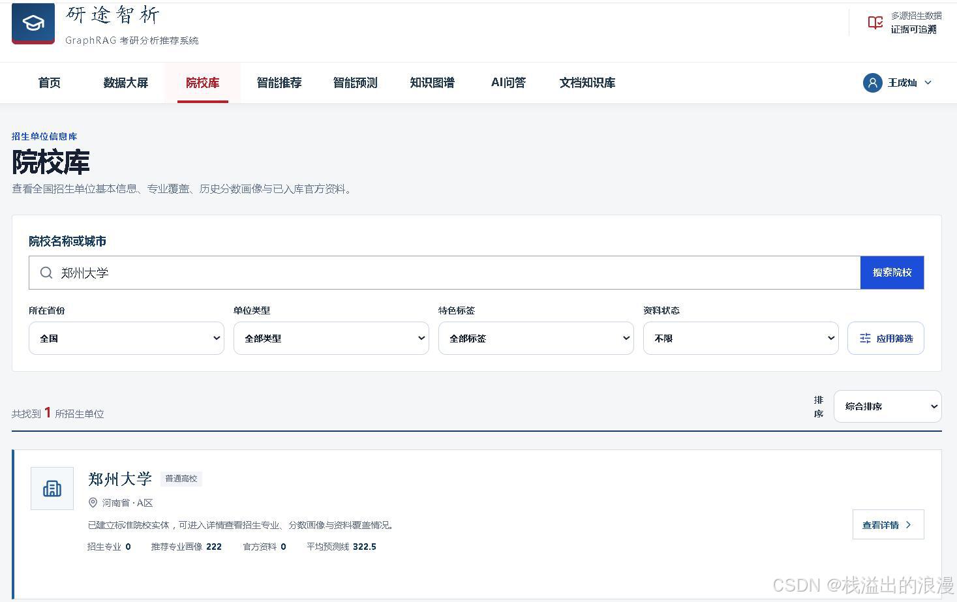Click the 招生专业 0 statistic
This screenshot has height=602, width=957.
(x=109, y=547)
